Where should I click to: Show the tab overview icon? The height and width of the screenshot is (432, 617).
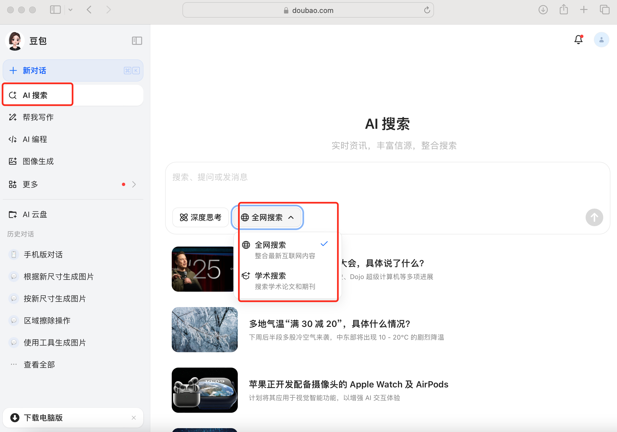coord(605,10)
